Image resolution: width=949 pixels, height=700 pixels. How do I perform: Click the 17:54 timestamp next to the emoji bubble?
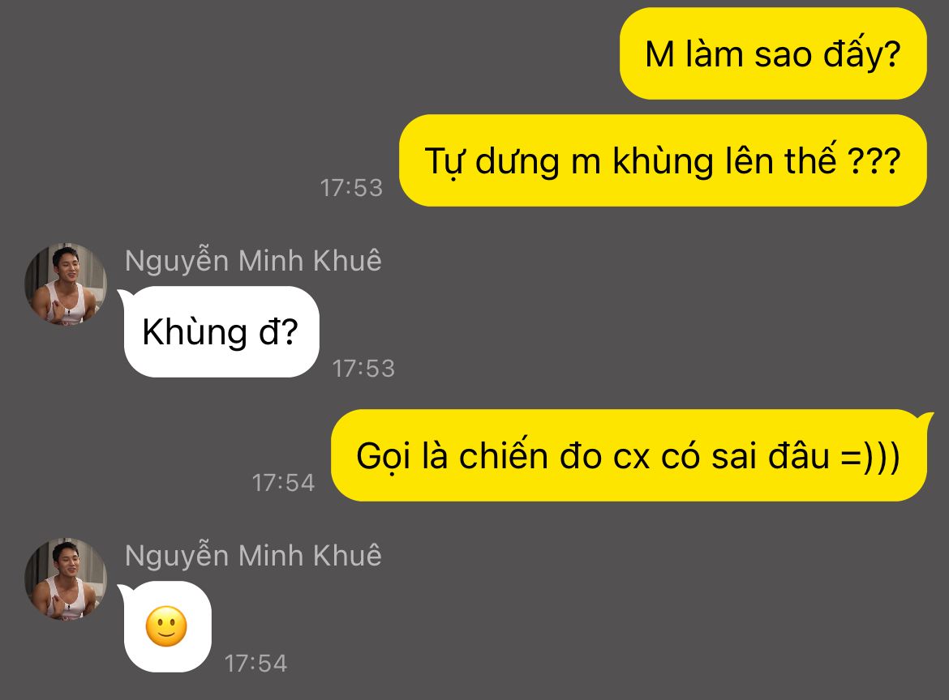point(255,664)
